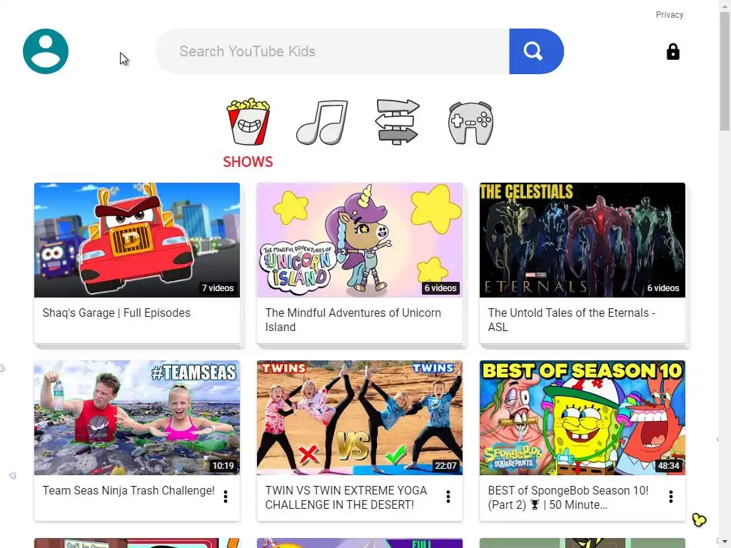Open Shaq's Garage Full Episodes playlist thumbnail

tap(137, 240)
